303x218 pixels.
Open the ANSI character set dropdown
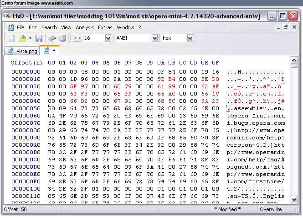click(x=154, y=38)
